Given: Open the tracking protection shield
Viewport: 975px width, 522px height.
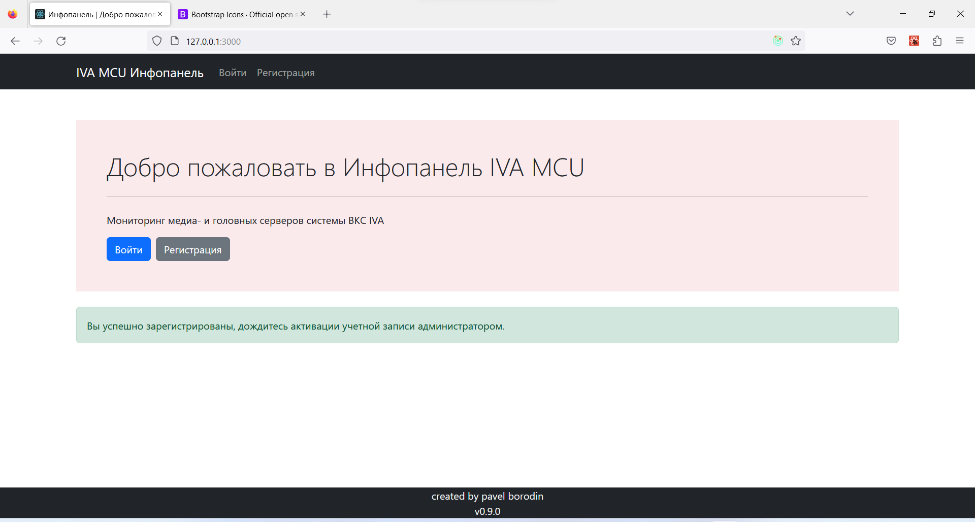Looking at the screenshot, I should pyautogui.click(x=157, y=41).
